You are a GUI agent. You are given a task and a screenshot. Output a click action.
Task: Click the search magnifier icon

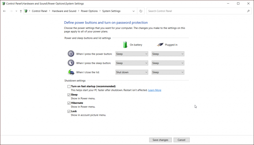[x=248, y=11]
